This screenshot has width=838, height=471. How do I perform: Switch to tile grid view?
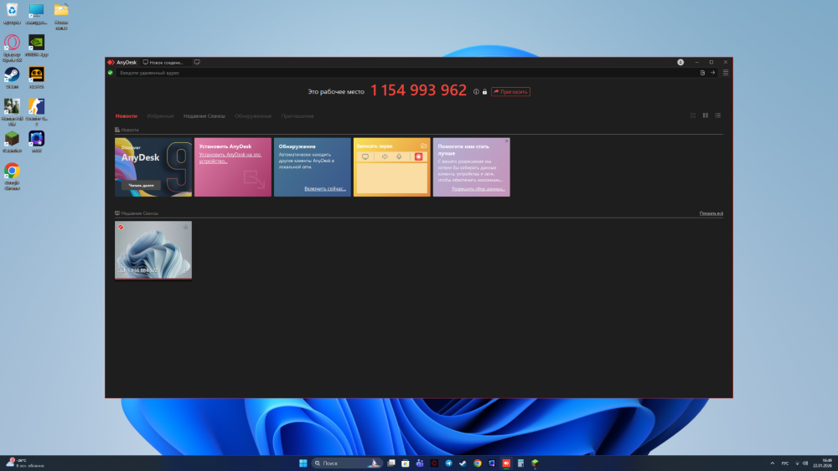click(705, 115)
